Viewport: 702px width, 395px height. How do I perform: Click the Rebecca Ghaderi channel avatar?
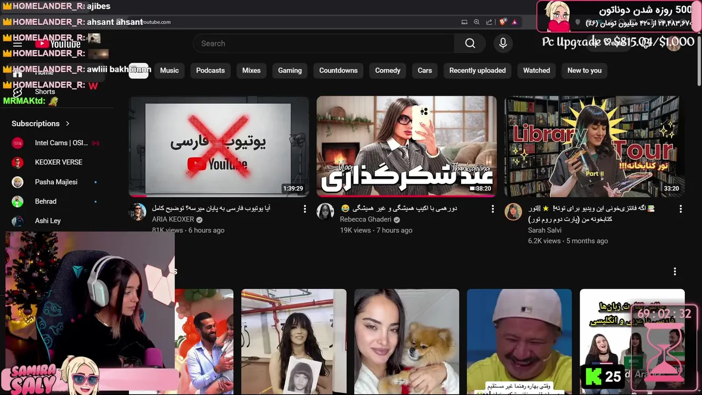click(x=325, y=212)
